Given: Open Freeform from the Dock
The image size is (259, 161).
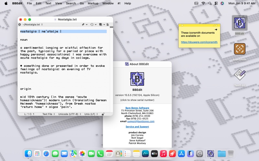Looking at the screenshot, I should (145, 154).
